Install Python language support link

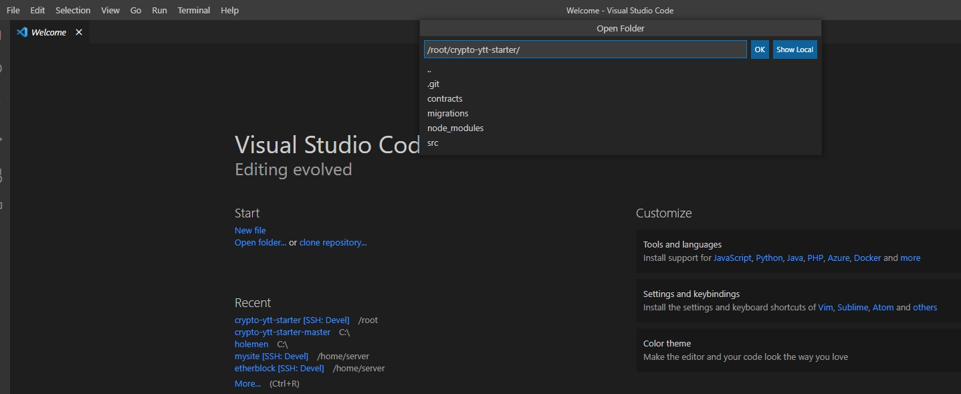point(769,258)
